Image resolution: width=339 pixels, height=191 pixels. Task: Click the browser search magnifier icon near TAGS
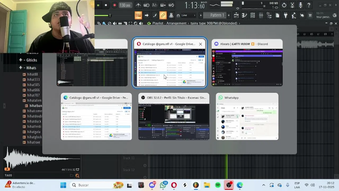[77, 175]
